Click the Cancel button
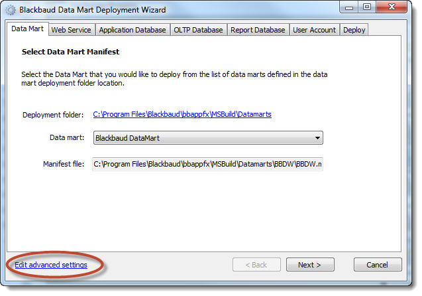Screen dimensions: 422x296 tap(378, 265)
